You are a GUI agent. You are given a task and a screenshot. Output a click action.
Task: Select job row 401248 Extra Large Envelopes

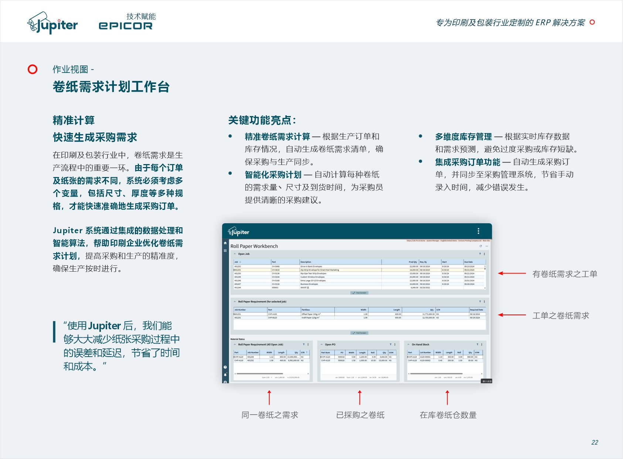tap(358, 280)
